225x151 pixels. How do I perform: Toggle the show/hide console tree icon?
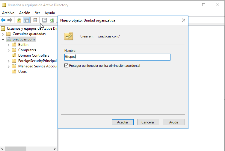pos(26,20)
